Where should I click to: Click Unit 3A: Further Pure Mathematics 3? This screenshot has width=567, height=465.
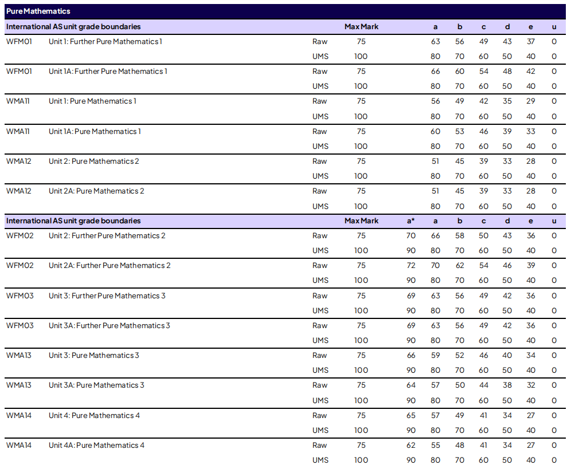109,326
